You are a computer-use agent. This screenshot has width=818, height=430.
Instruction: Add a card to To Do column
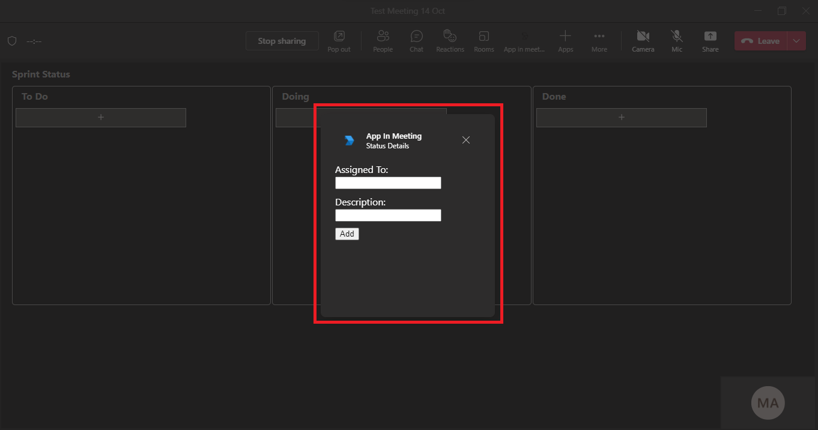coord(101,118)
